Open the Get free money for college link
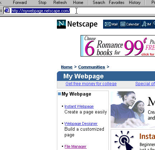Image resolution: width=155 pixels, height=150 pixels. [x=91, y=84]
